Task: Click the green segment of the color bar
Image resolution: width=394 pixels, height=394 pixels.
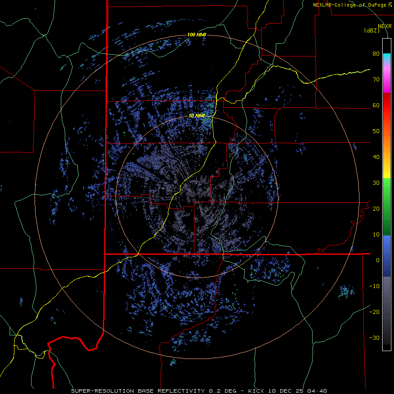Action: pyautogui.click(x=387, y=207)
